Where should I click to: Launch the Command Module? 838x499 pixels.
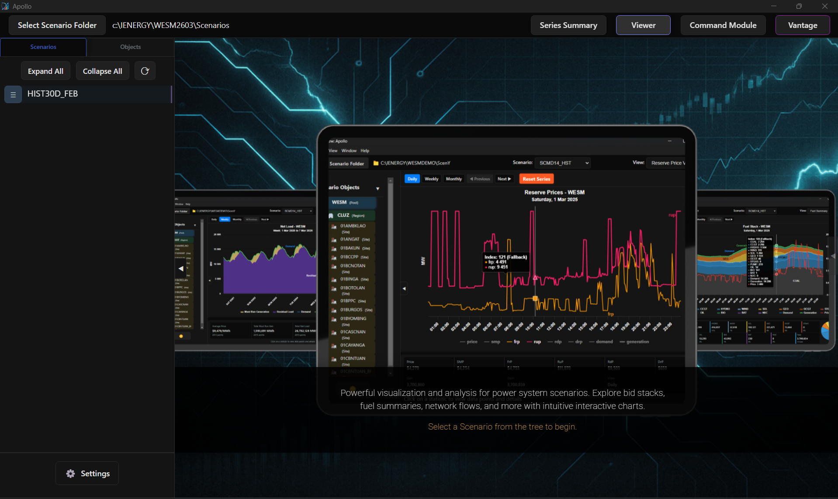723,25
